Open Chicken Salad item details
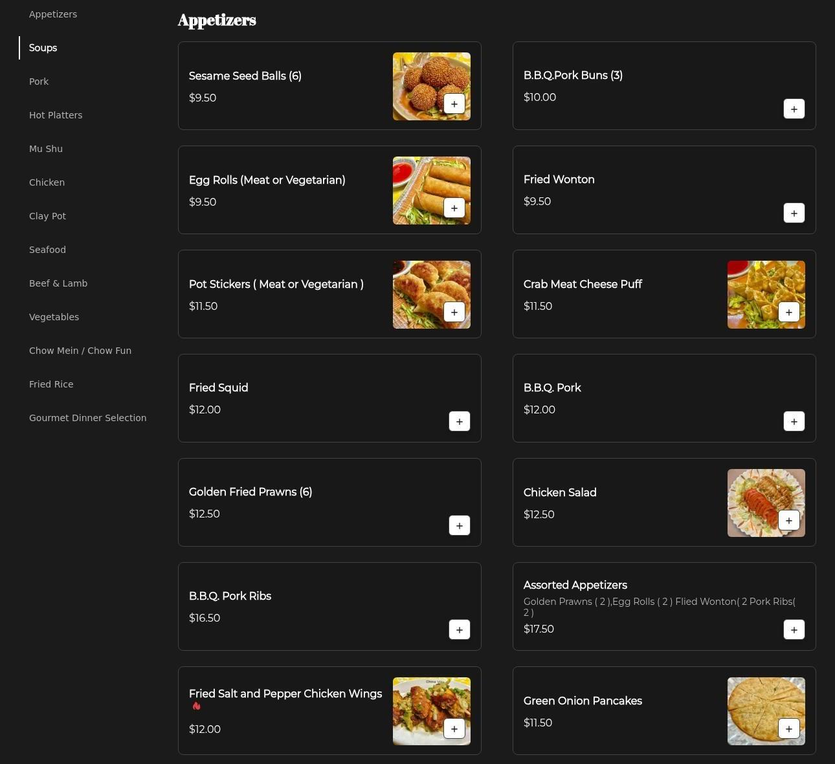The width and height of the screenshot is (835, 764). pyautogui.click(x=559, y=493)
